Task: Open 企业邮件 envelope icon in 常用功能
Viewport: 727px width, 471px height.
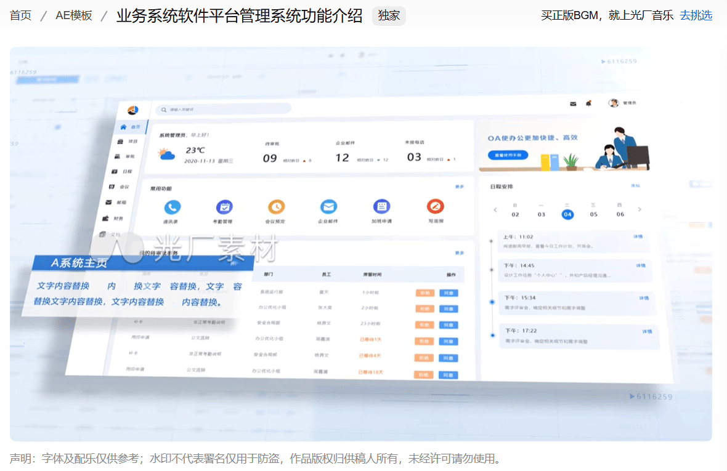Action: (328, 207)
